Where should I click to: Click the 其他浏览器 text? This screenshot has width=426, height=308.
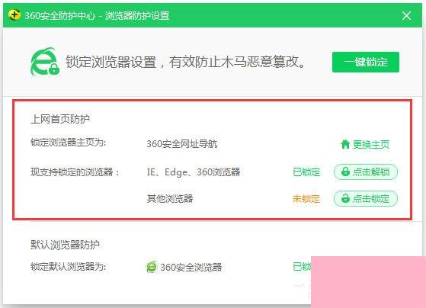170,198
